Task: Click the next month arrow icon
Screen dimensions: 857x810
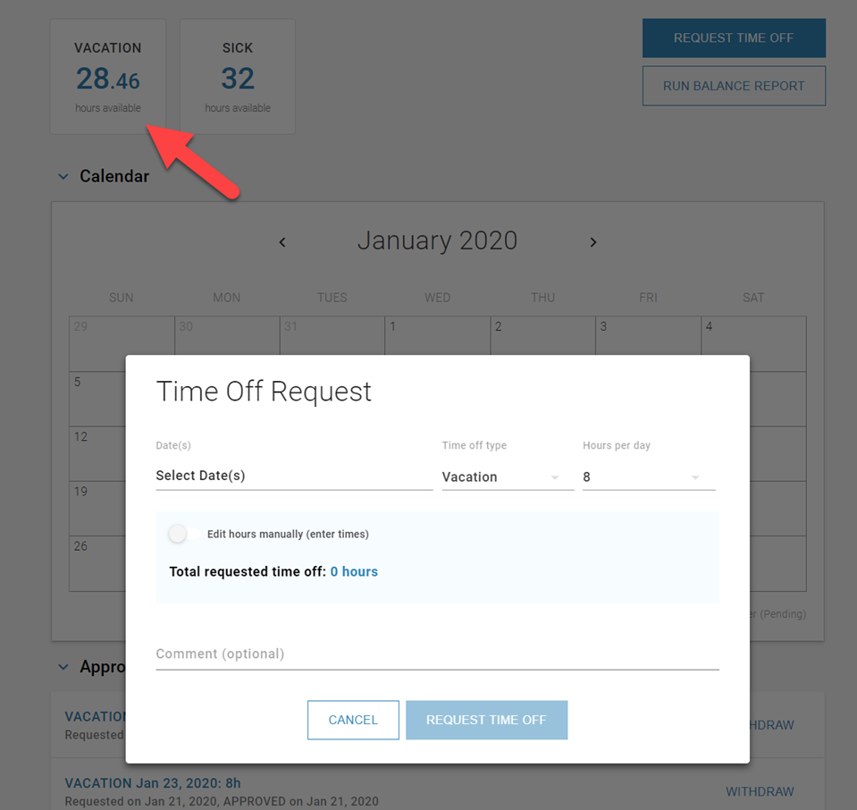Action: pos(592,241)
